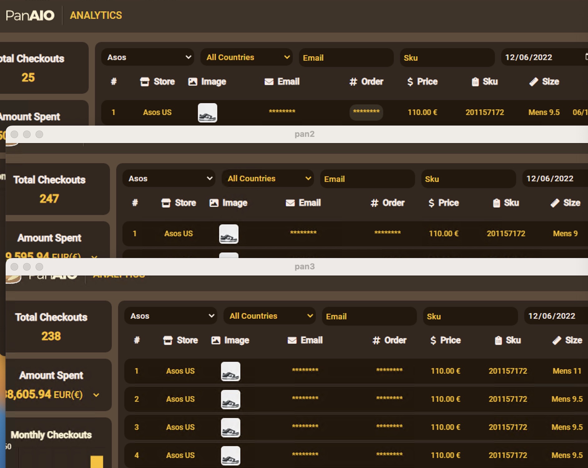Viewport: 588px width, 468px height.
Task: Click the sneaker thumbnail in pan3 row 1
Action: pyautogui.click(x=231, y=371)
